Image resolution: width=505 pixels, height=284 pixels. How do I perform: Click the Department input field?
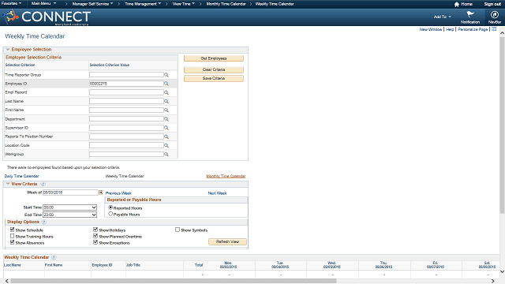click(x=126, y=119)
